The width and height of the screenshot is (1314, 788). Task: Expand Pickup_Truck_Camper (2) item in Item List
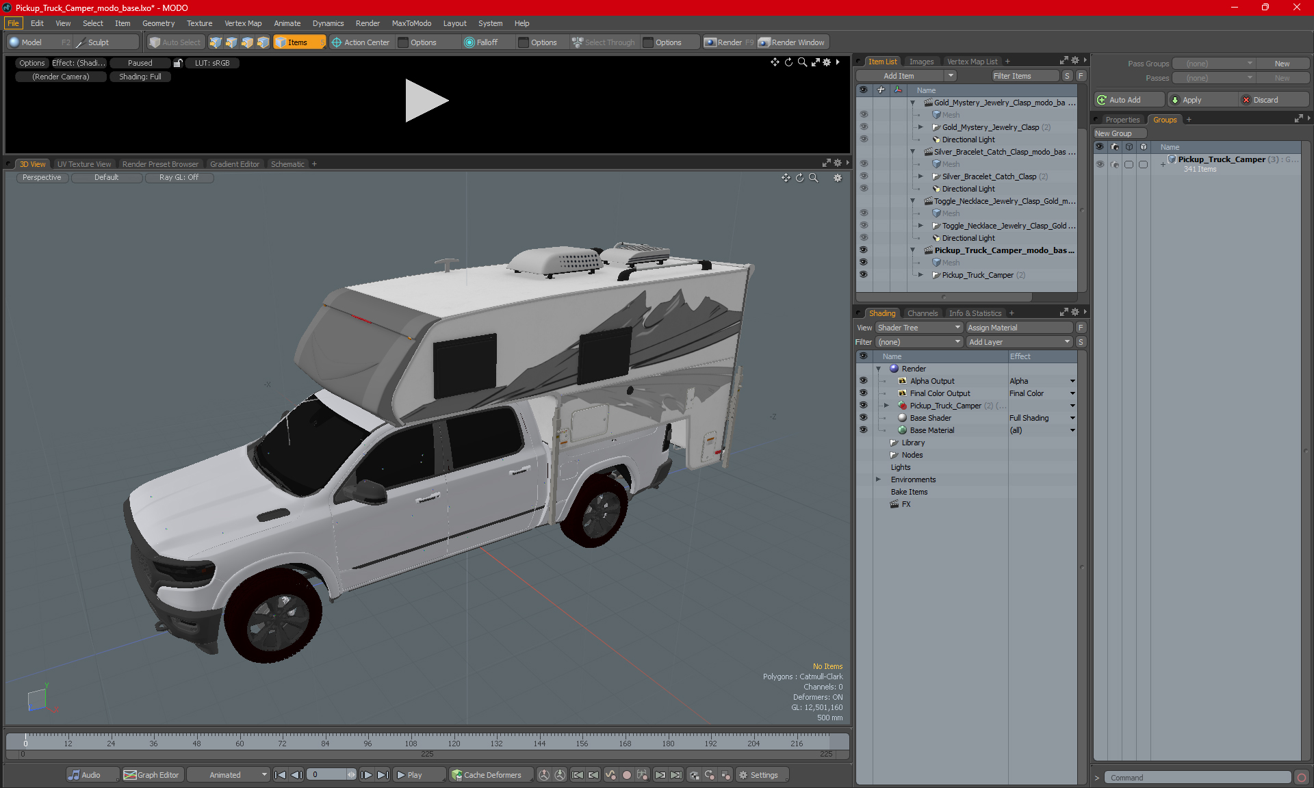pyautogui.click(x=920, y=275)
